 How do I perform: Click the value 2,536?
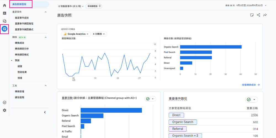254,115
